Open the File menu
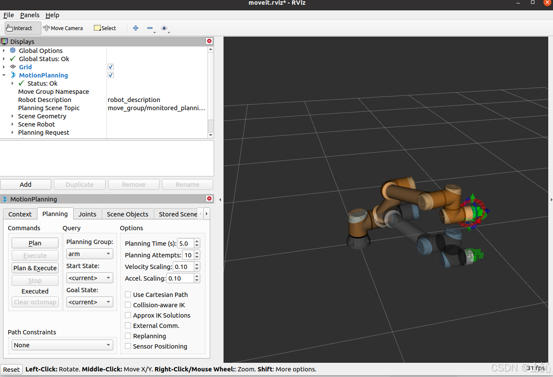The height and width of the screenshot is (377, 553). [x=9, y=15]
